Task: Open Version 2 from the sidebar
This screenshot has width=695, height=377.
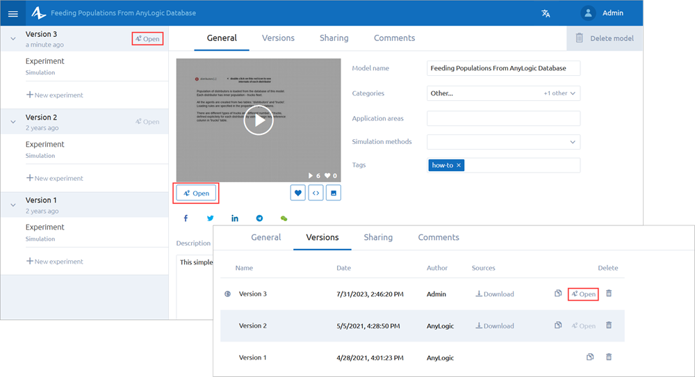Action: (x=147, y=122)
